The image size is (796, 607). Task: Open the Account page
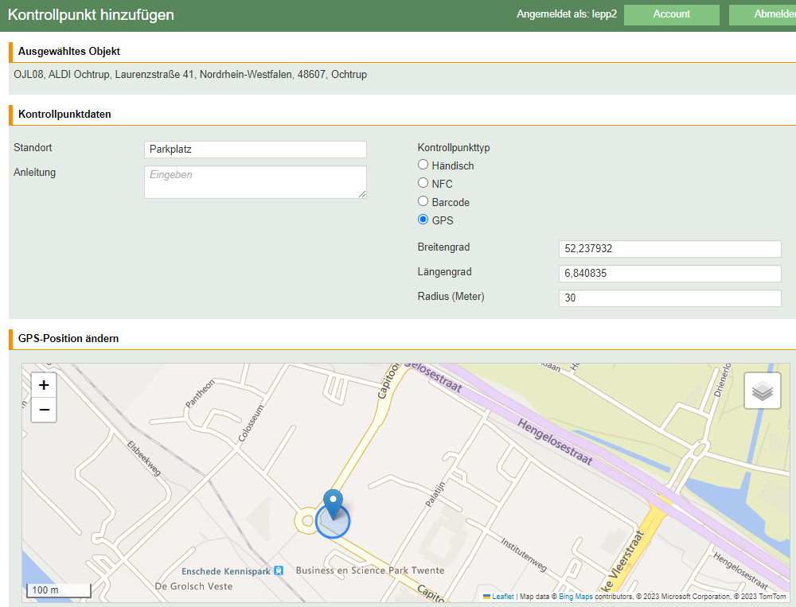[x=671, y=14]
